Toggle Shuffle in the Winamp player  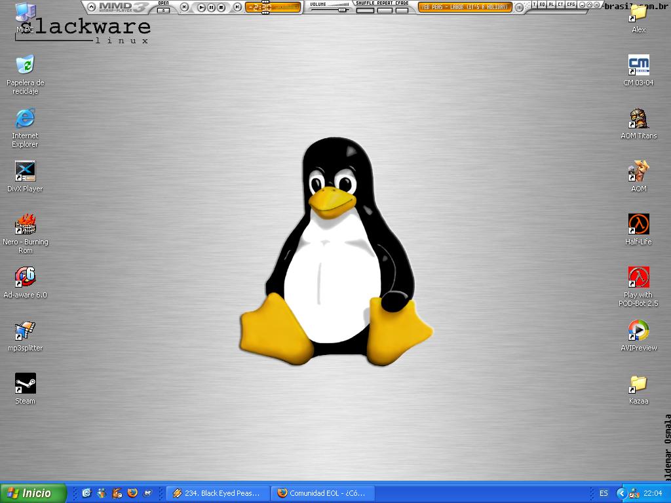(x=365, y=10)
